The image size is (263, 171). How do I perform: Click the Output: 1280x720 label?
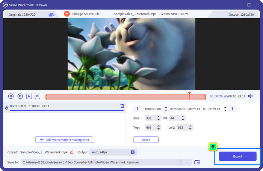coord(241,15)
